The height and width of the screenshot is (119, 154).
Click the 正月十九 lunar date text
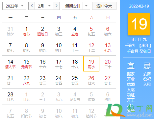pos(139,40)
